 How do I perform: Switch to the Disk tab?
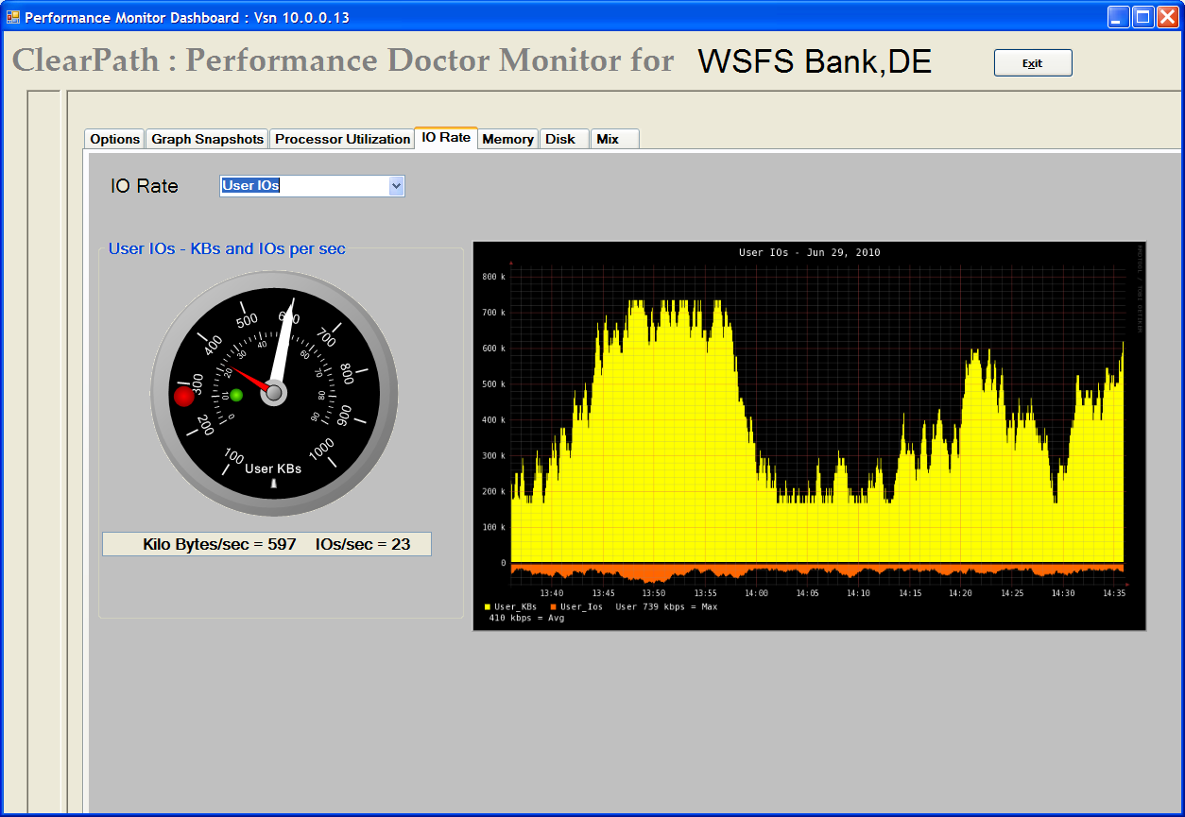(x=564, y=139)
